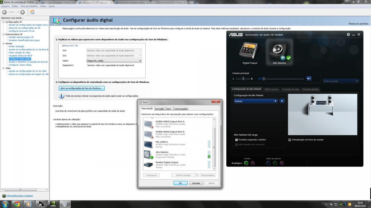Screen dimensions: 371x208
Task: Open Google Chrome from the taskbar
Action: [x=17, y=204]
